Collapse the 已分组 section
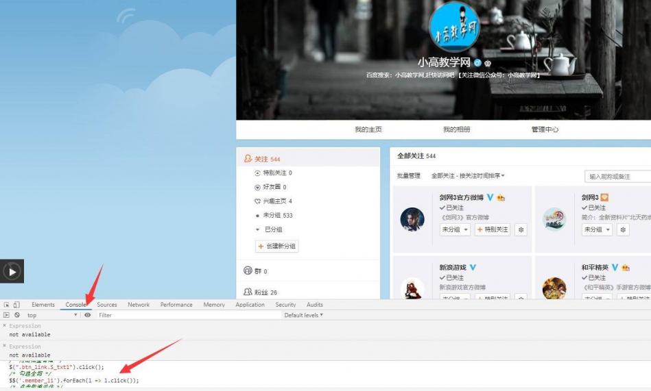The height and width of the screenshot is (391, 651). point(269,229)
